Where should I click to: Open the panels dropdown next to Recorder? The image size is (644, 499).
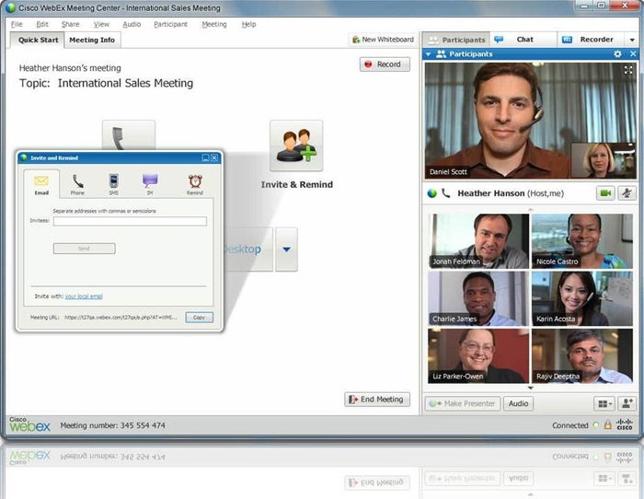pos(632,40)
